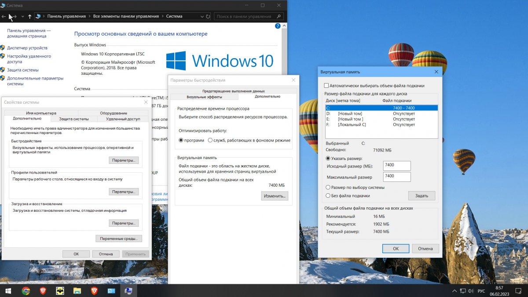The width and height of the screenshot is (528, 297).
Task: Switch to 'Визуальные эффекты' tab
Action: point(204,97)
